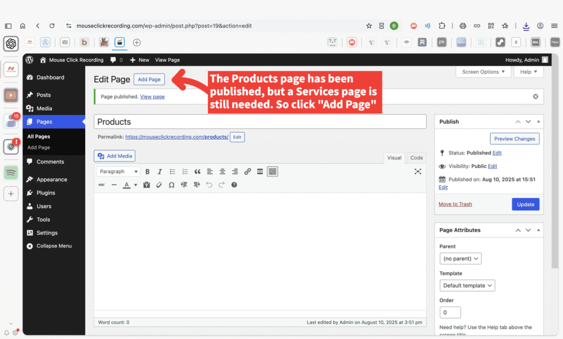Open the text color picker arrow
563x339 pixels.
click(136, 185)
